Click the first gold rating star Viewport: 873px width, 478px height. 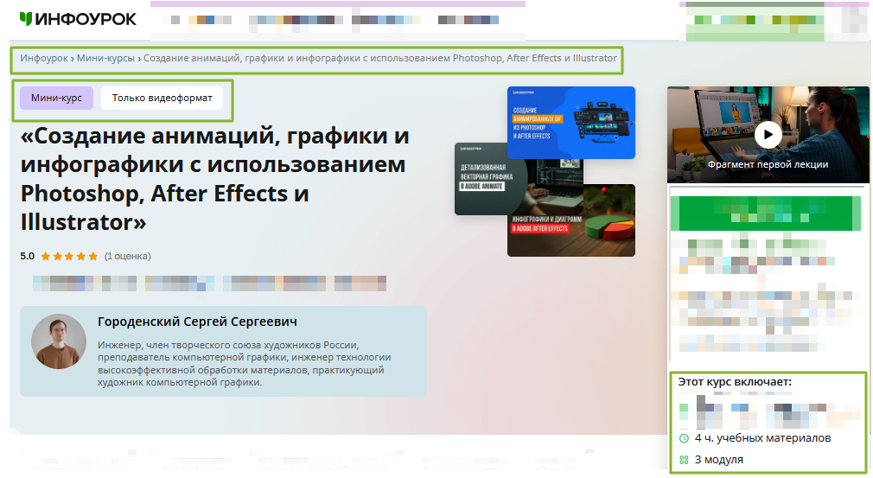coord(46,257)
